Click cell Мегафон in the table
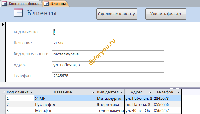Screen dimensions: 200x114 click(65, 110)
